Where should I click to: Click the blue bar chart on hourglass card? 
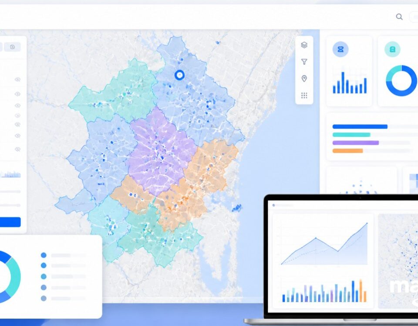[350, 83]
